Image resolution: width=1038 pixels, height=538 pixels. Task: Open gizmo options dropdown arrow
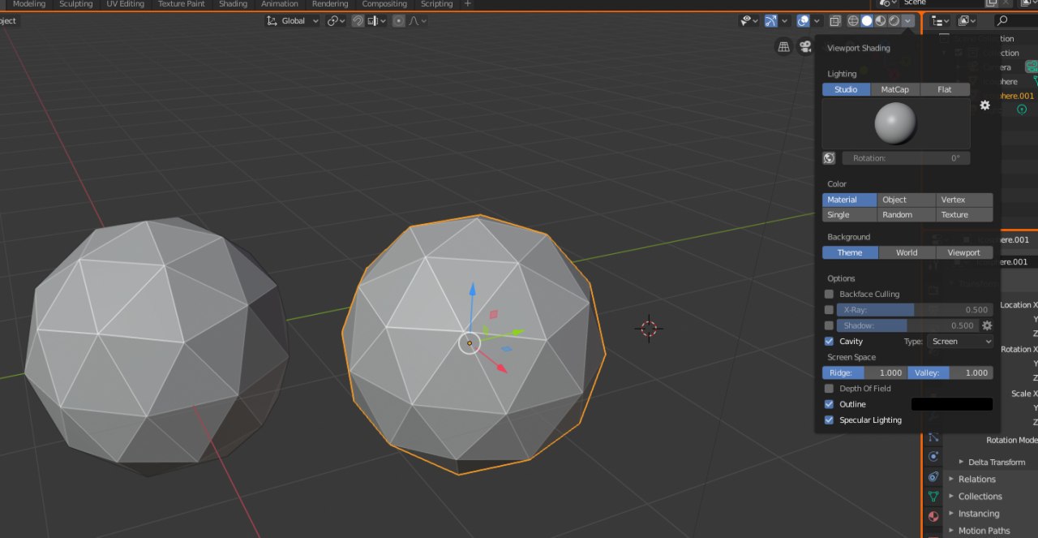(x=783, y=21)
